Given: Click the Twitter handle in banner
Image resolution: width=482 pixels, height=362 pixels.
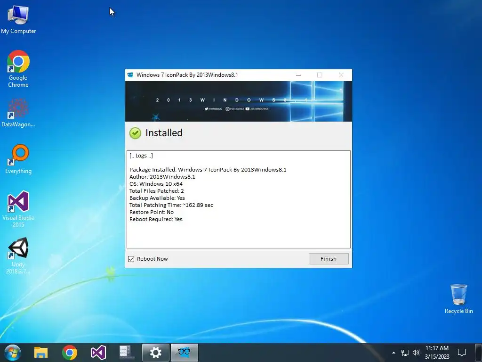Looking at the screenshot, I should tap(213, 109).
